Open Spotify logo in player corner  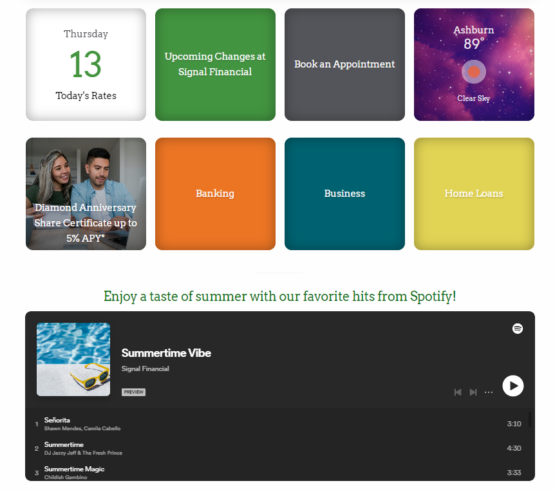click(x=518, y=329)
